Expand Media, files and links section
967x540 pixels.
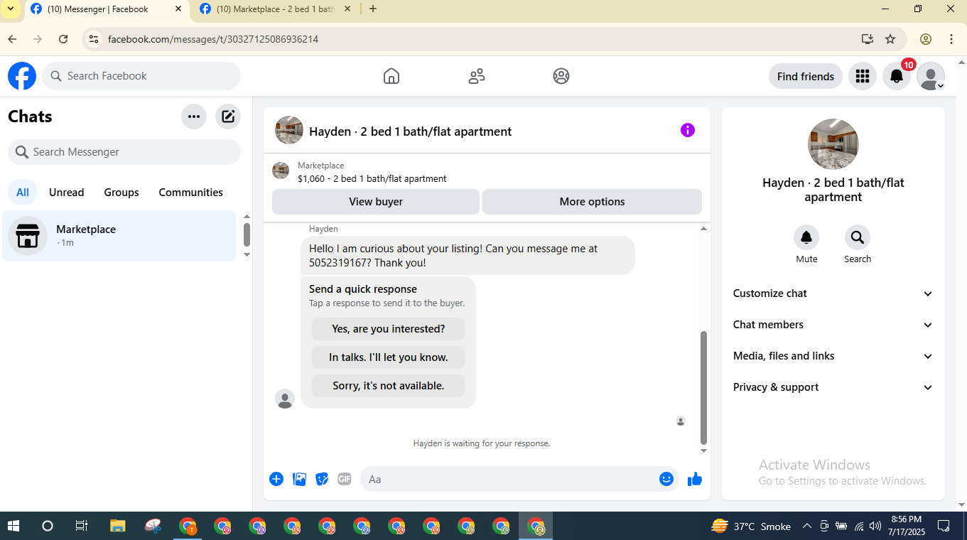click(x=833, y=356)
